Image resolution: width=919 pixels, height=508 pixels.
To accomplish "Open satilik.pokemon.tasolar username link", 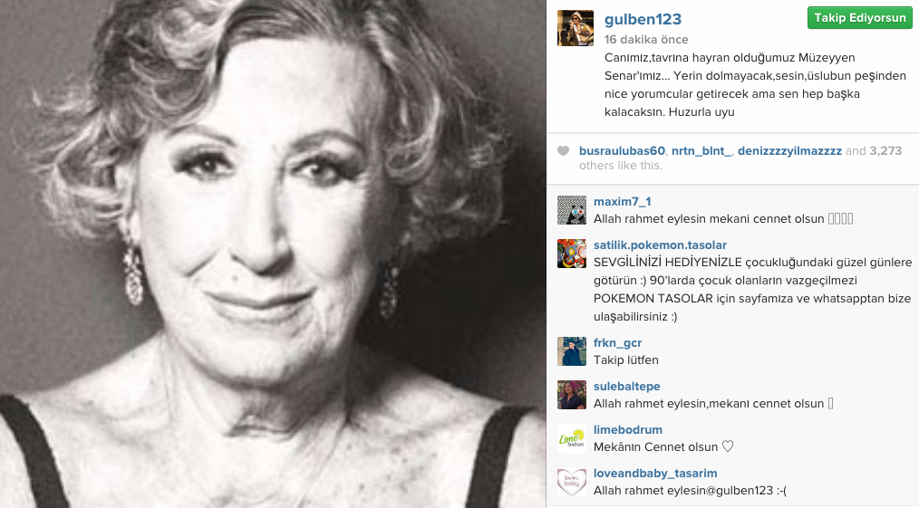I will pyautogui.click(x=660, y=245).
